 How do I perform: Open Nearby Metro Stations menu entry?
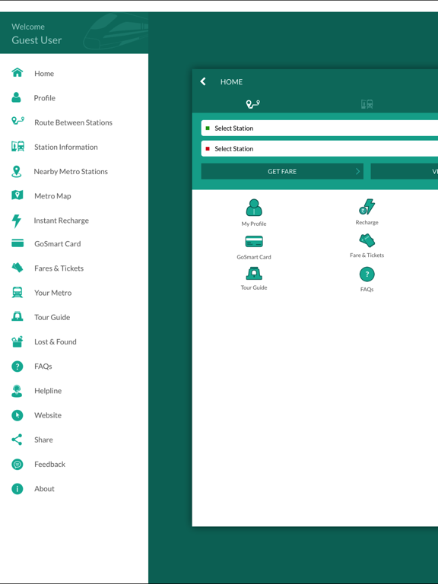click(x=71, y=172)
